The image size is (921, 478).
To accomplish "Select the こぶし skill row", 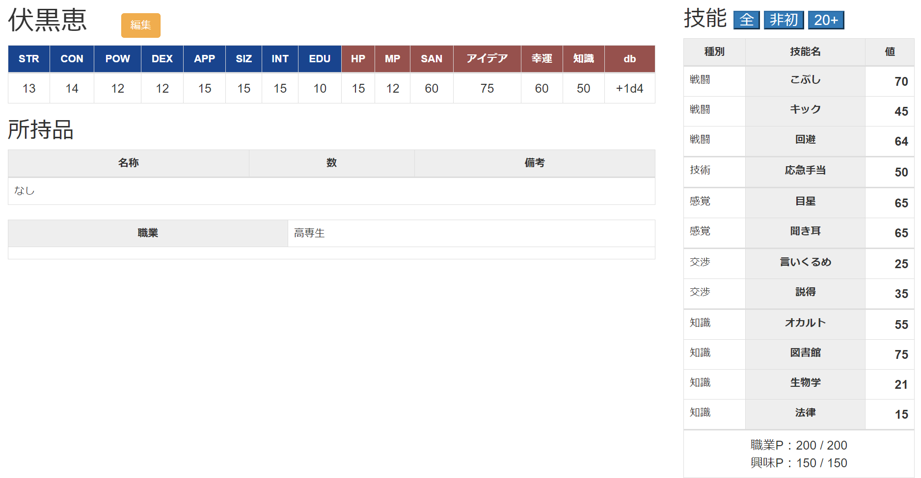I will click(799, 81).
